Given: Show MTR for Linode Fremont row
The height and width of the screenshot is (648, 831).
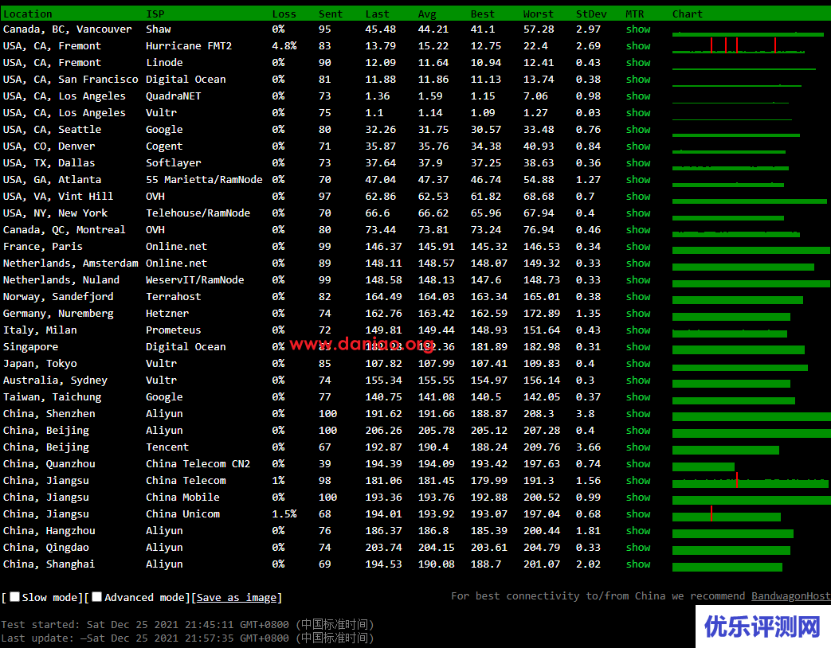Looking at the screenshot, I should click(x=638, y=62).
